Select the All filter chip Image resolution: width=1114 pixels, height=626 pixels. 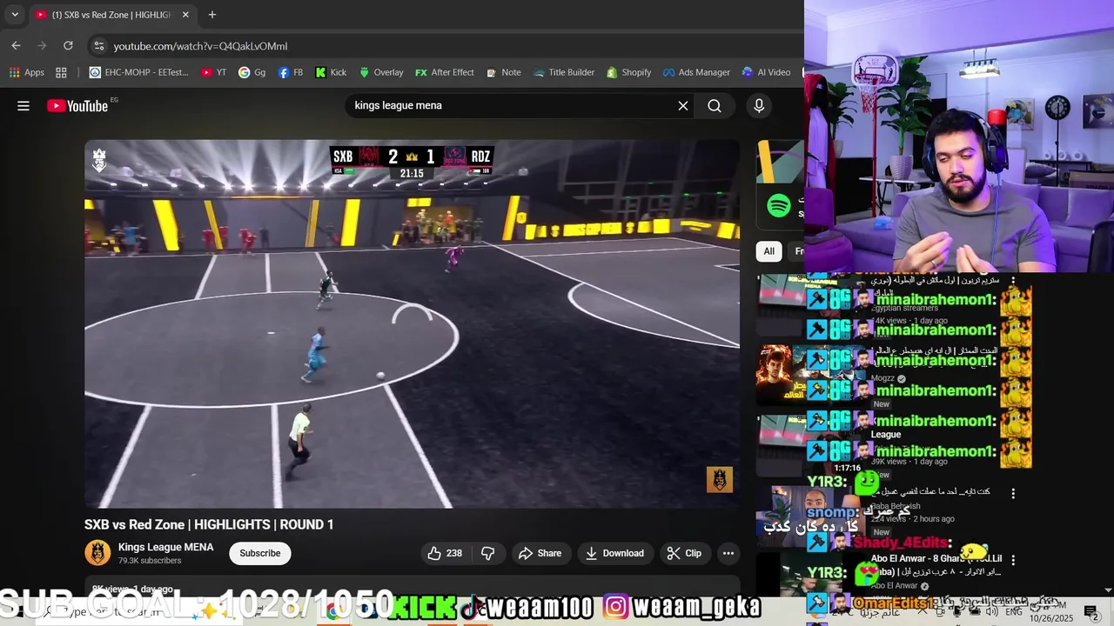pyautogui.click(x=768, y=251)
